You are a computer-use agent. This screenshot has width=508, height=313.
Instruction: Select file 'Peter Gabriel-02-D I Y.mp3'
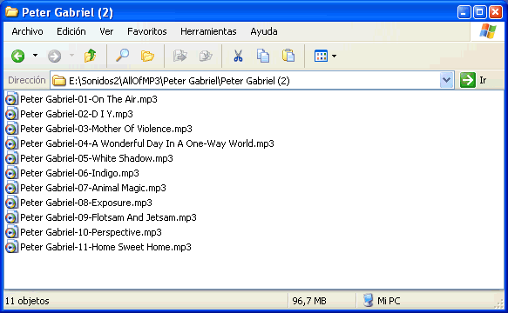(77, 114)
